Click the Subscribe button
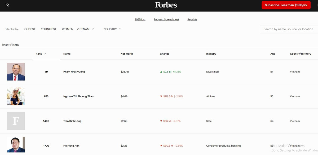Image resolution: width=318 pixels, height=155 pixels. pos(286,5)
